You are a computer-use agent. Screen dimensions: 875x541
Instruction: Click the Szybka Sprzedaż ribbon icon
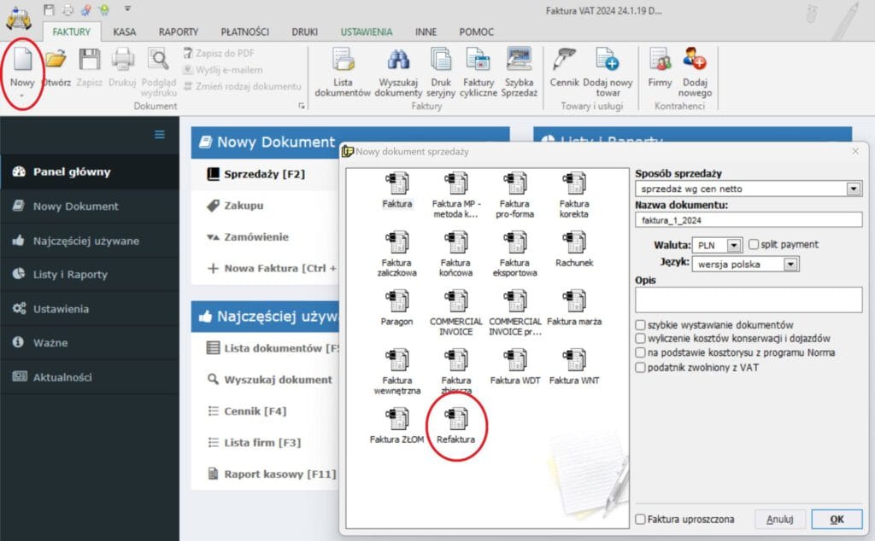(519, 71)
